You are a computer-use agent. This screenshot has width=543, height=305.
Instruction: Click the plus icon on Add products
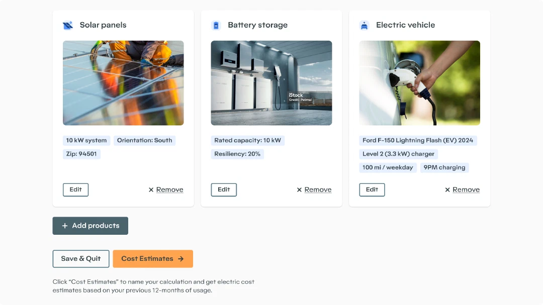pos(65,226)
